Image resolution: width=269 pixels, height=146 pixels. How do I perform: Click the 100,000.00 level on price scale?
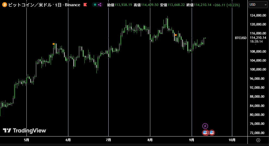tap(257, 69)
